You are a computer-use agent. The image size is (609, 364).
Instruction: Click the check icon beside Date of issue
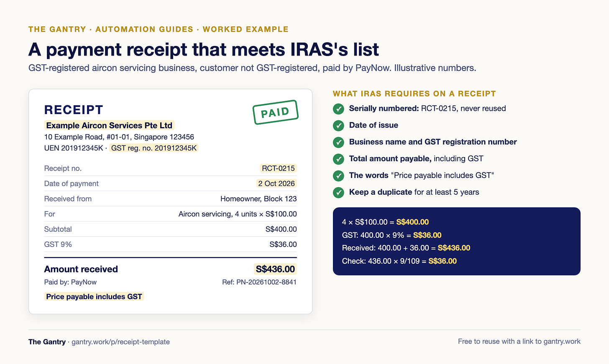pos(338,126)
